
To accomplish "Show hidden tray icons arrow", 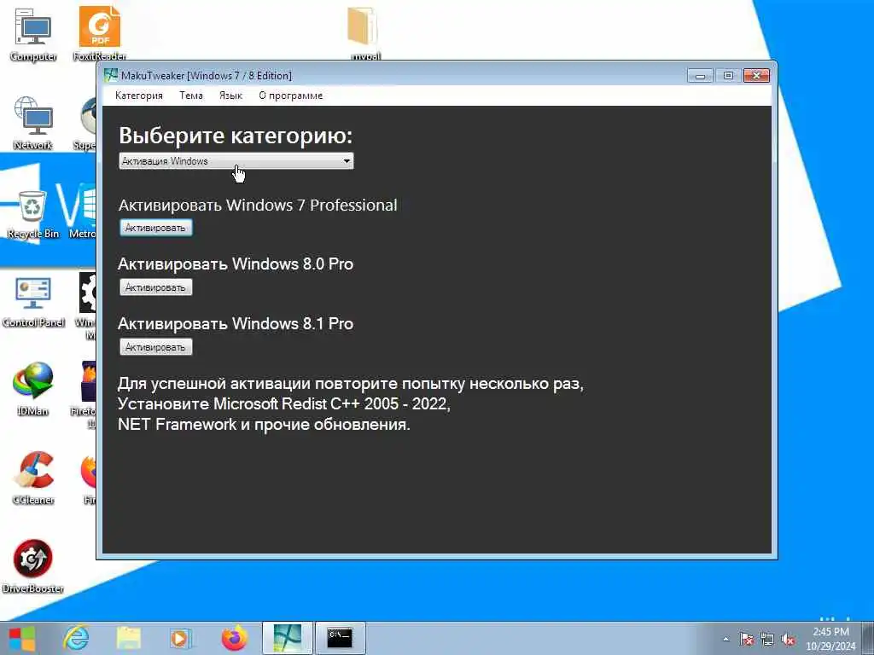I will pyautogui.click(x=725, y=640).
